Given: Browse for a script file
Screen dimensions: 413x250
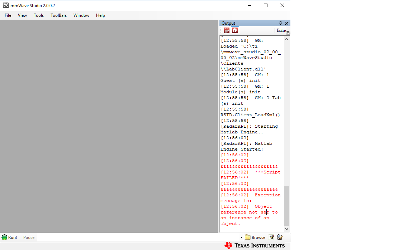Looking at the screenshot, I should pos(255,237).
